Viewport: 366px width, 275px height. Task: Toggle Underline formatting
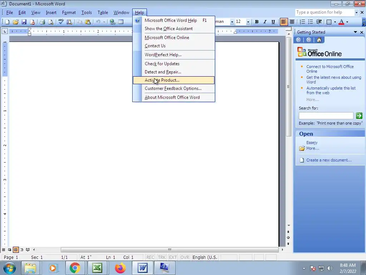(273, 22)
